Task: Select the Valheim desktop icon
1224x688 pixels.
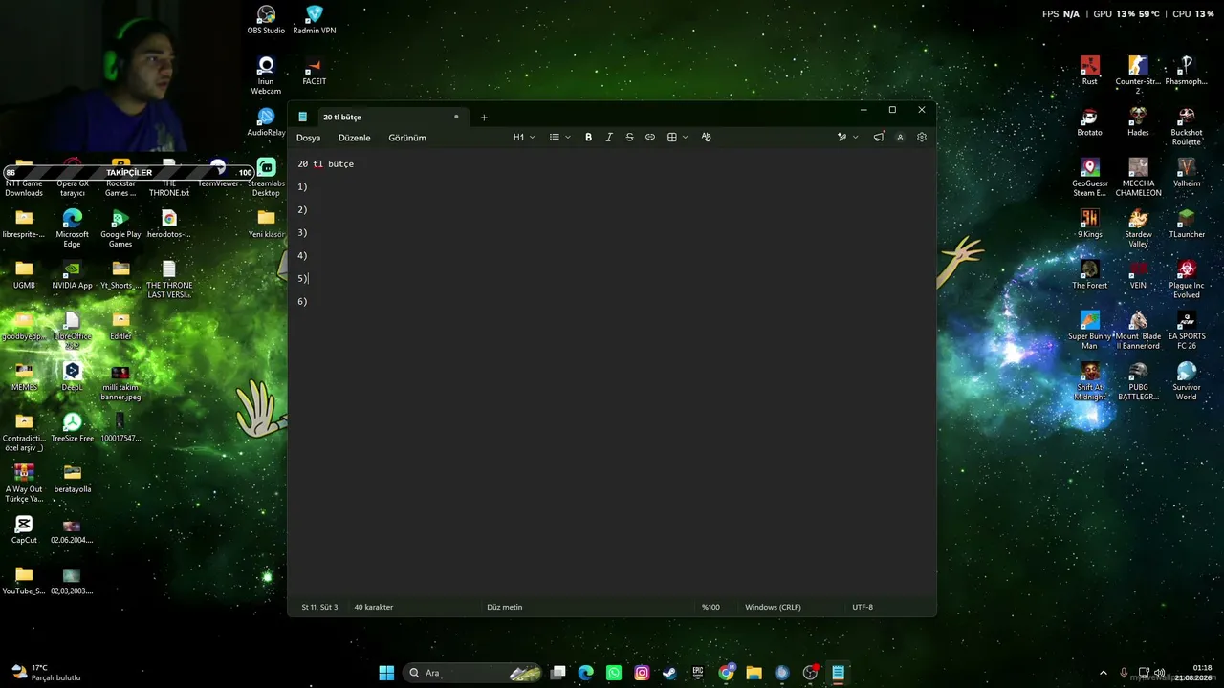Action: tap(1186, 172)
